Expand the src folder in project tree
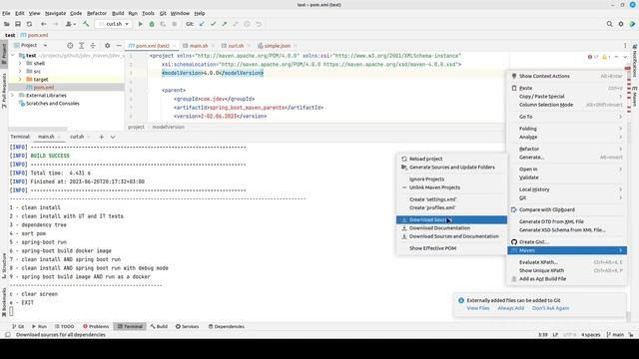The image size is (639, 359). (20, 71)
